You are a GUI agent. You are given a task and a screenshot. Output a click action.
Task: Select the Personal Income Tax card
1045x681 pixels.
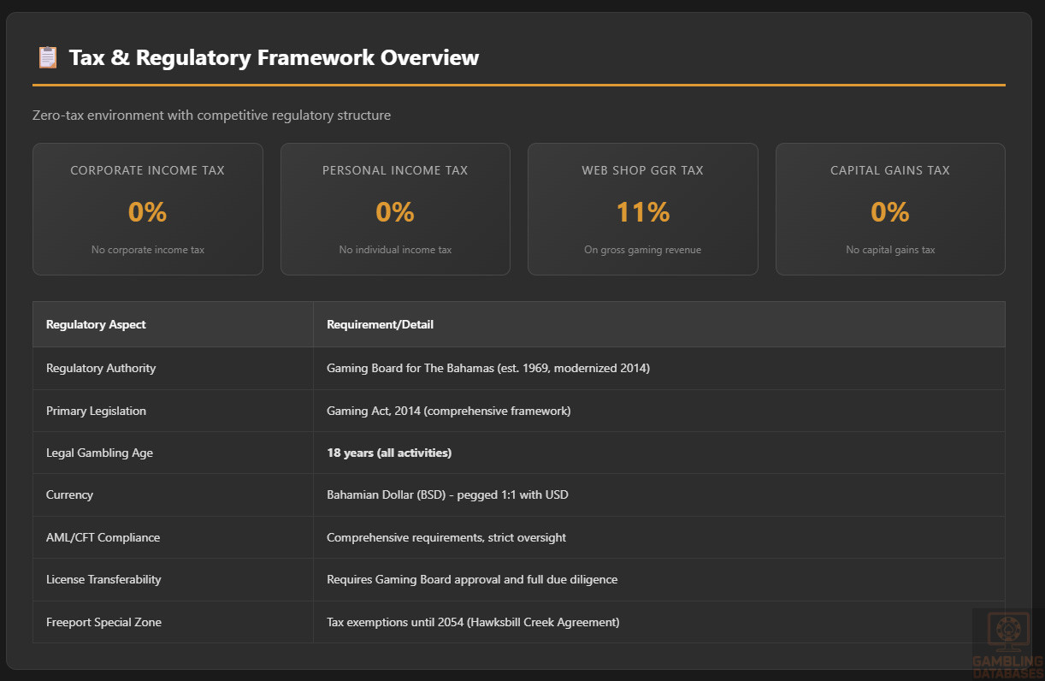(x=395, y=209)
